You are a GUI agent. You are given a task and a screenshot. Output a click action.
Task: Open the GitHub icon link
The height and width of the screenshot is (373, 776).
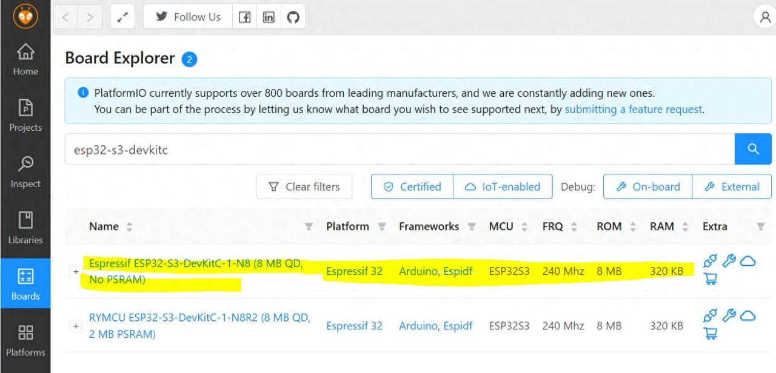pyautogui.click(x=293, y=17)
